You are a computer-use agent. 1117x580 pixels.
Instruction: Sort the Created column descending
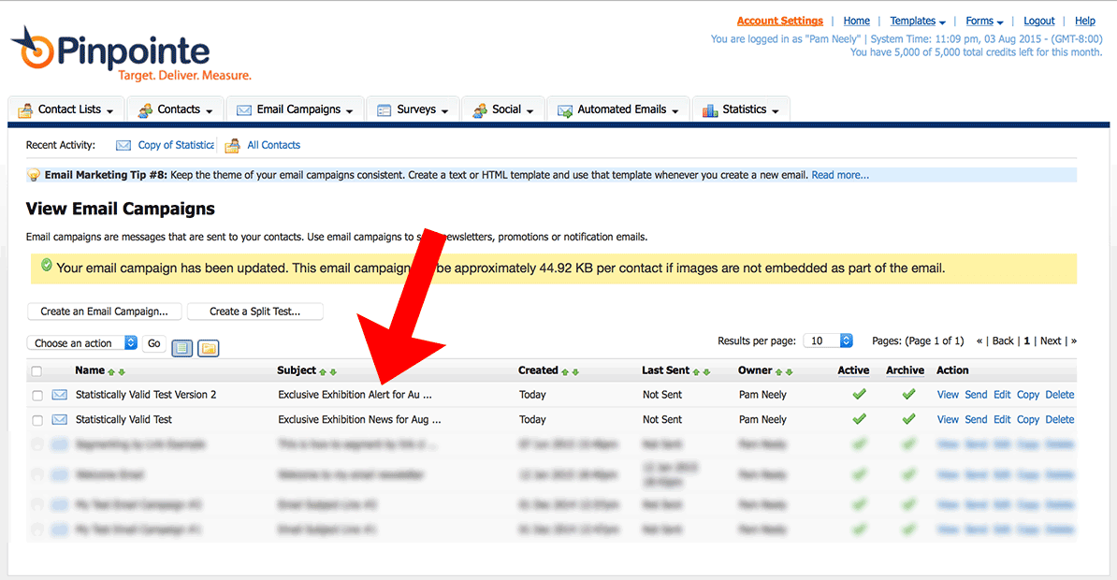click(x=575, y=372)
